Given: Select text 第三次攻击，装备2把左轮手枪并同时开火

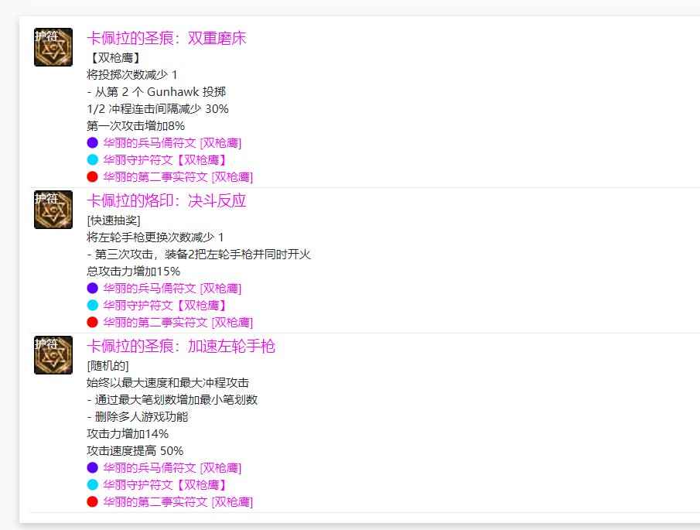Looking at the screenshot, I should (203, 254).
